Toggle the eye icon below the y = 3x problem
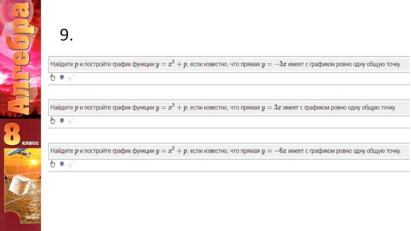The width and height of the screenshot is (411, 231). [x=62, y=121]
